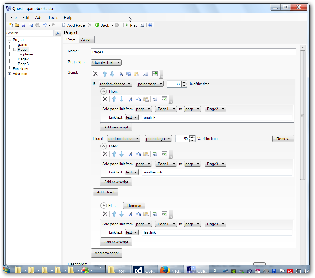Open first percentage dropdown in If row
This screenshot has width=315, height=278.
150,84
